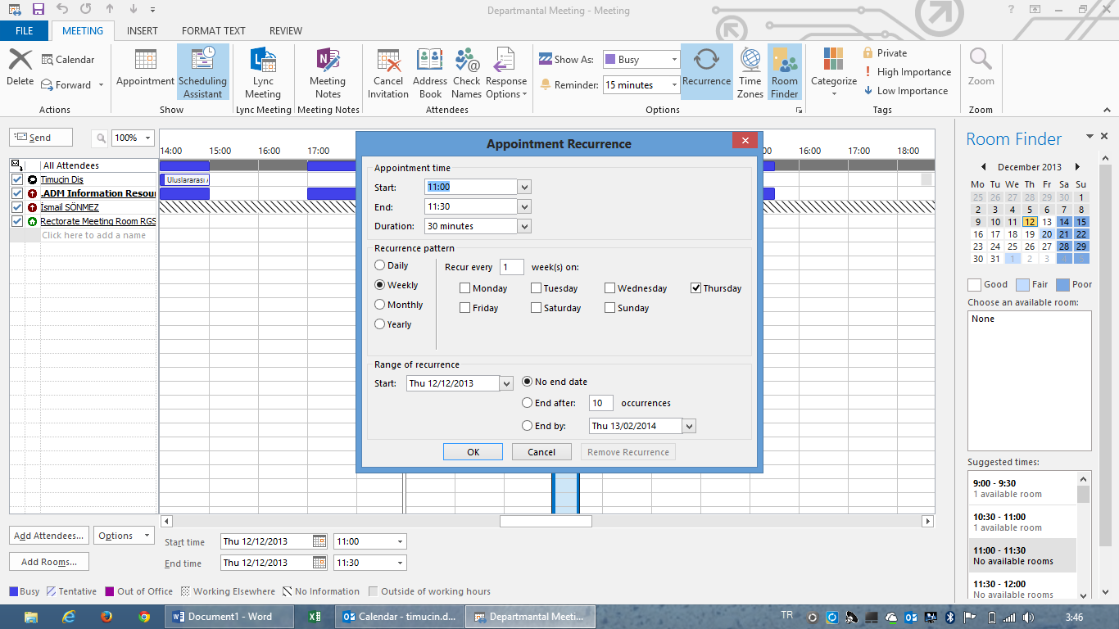Image resolution: width=1119 pixels, height=629 pixels.
Task: Click the Lync Meeting icon
Action: coord(263,72)
